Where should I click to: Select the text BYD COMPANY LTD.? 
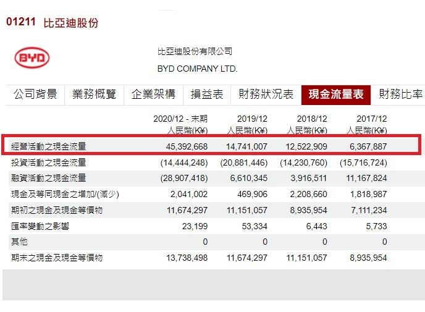click(197, 69)
